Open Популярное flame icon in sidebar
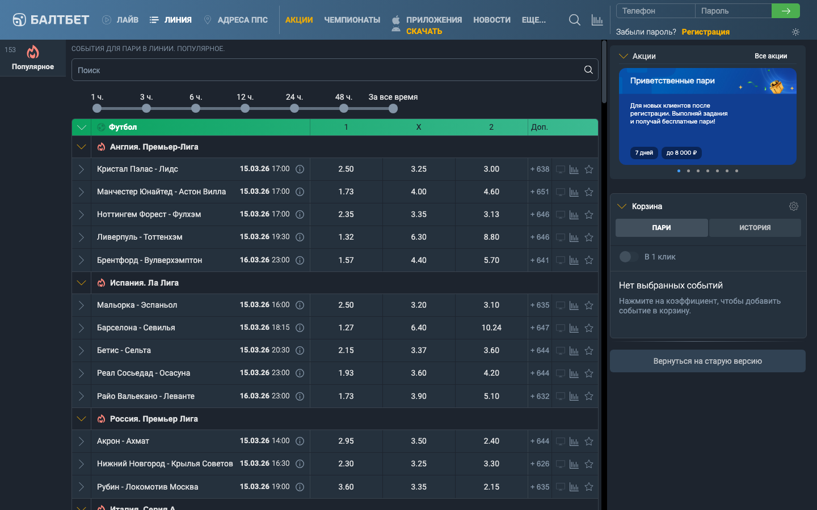 point(33,53)
